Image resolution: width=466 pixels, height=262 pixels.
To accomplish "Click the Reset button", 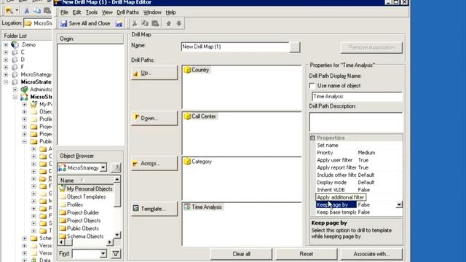I will pos(307,254).
